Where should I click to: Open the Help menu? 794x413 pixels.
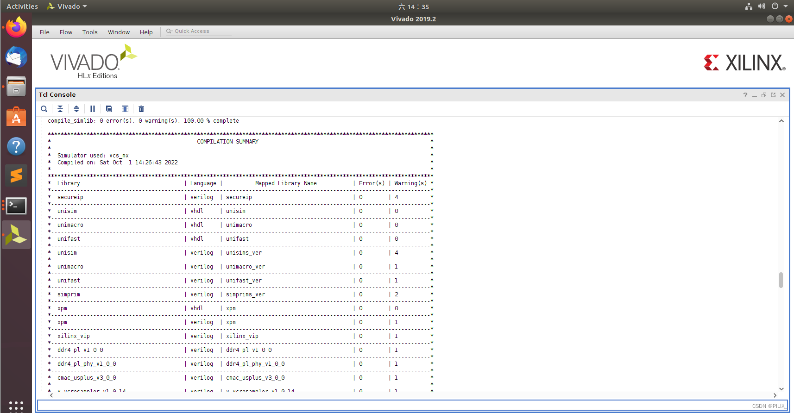(146, 32)
